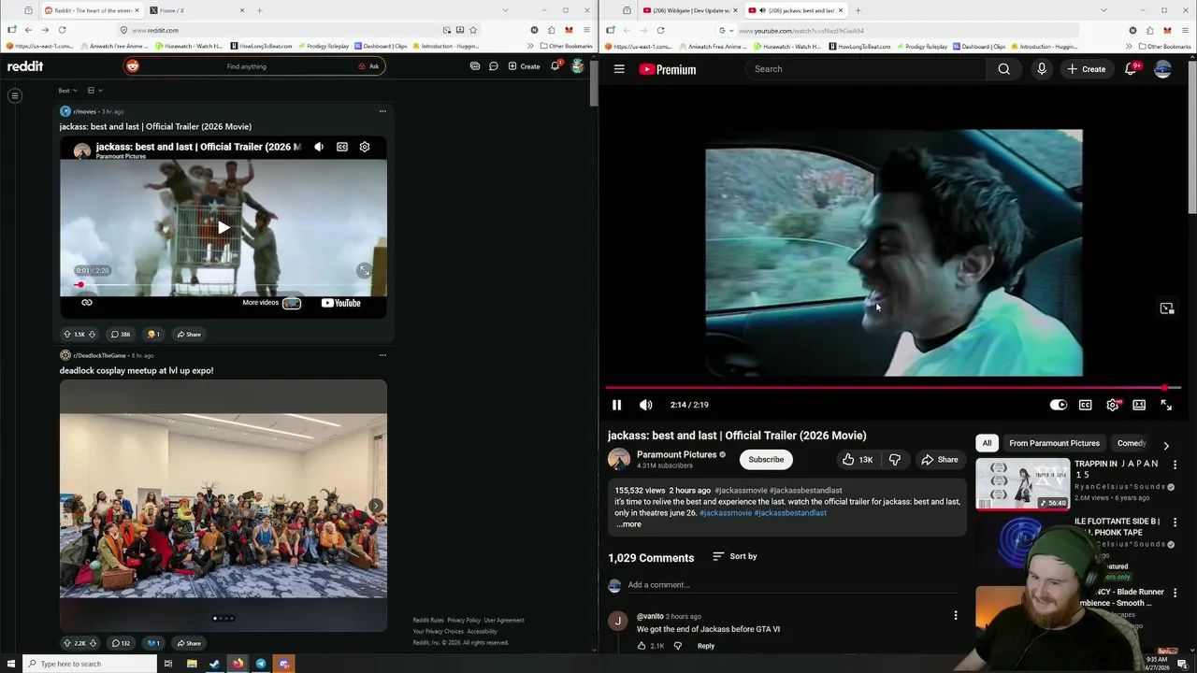This screenshot has height=673, width=1197.
Task: Click the Reddit logo
Action: [x=25, y=66]
